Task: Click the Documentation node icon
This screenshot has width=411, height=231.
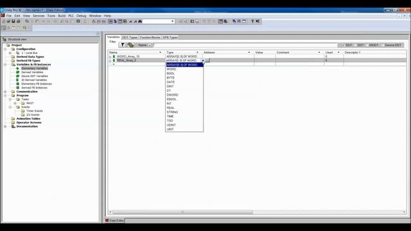Action: 13,126
